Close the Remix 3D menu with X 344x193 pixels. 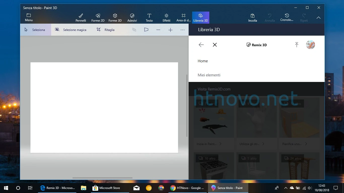215,45
